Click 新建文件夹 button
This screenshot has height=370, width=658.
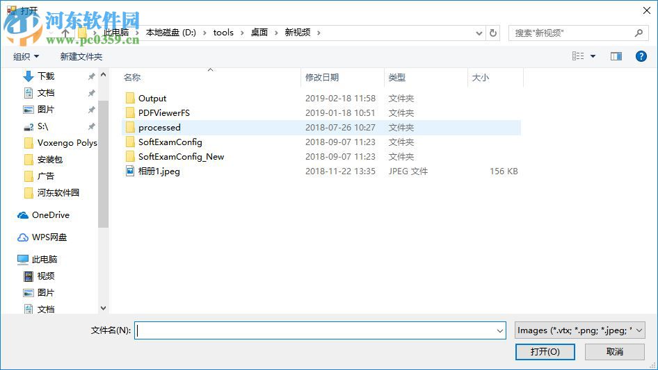tap(81, 56)
